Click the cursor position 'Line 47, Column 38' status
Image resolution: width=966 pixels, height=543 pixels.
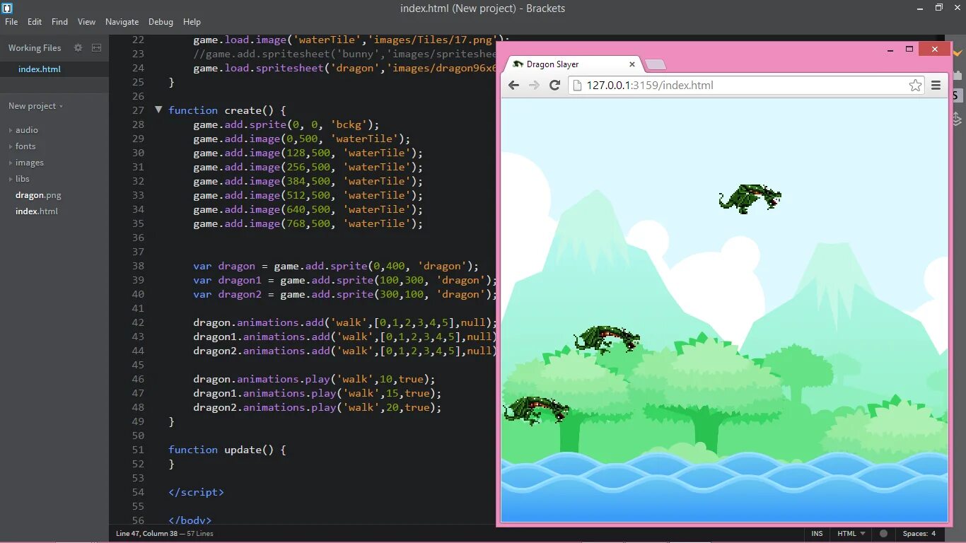[147, 534]
